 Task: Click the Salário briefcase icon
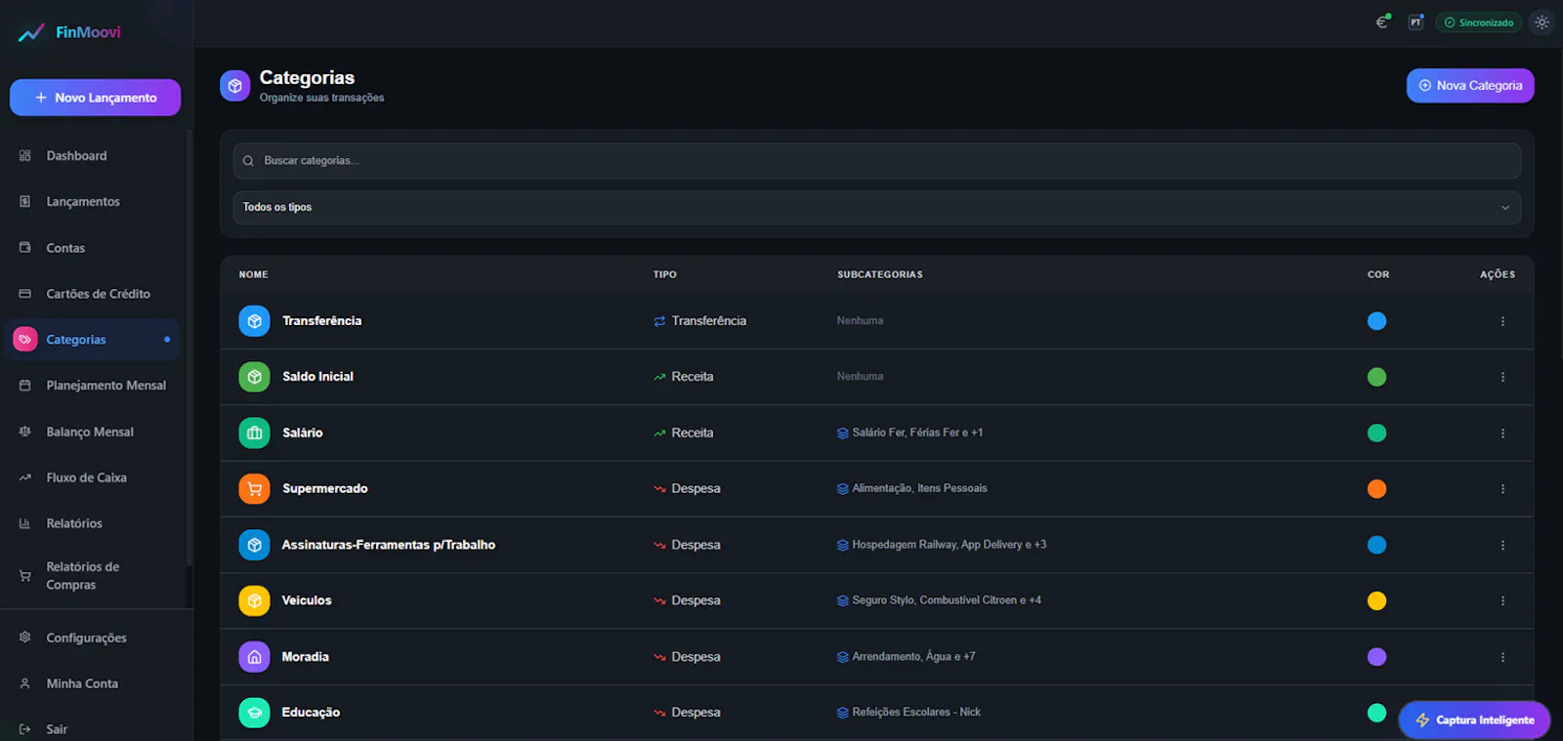(255, 433)
